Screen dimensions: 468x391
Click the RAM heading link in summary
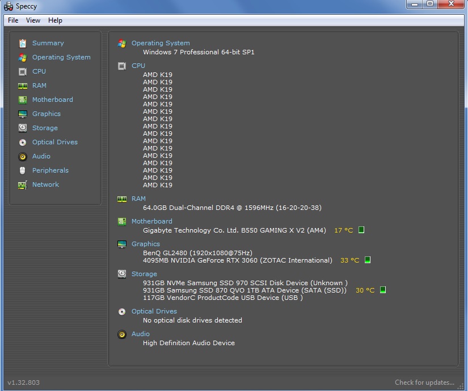click(x=138, y=199)
